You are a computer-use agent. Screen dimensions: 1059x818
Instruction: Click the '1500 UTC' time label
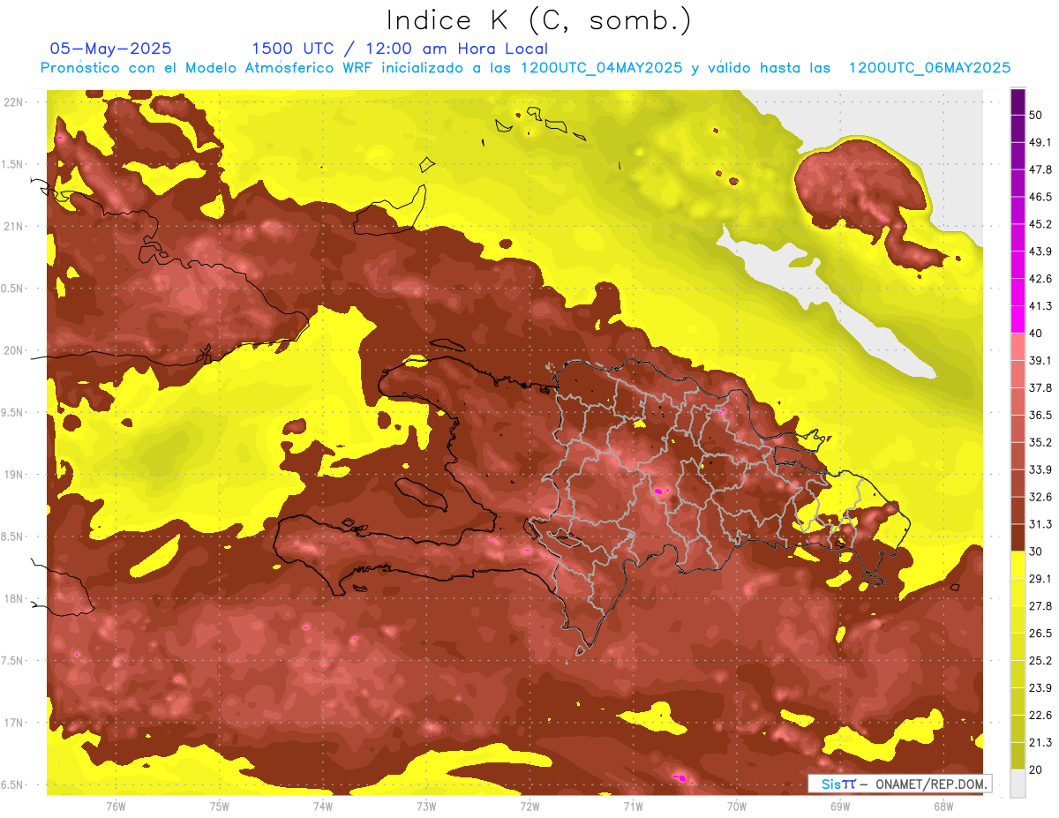coord(293,49)
